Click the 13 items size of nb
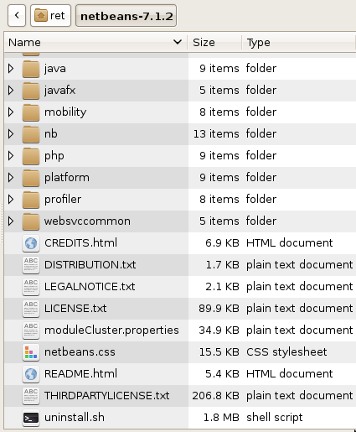 tap(216, 133)
